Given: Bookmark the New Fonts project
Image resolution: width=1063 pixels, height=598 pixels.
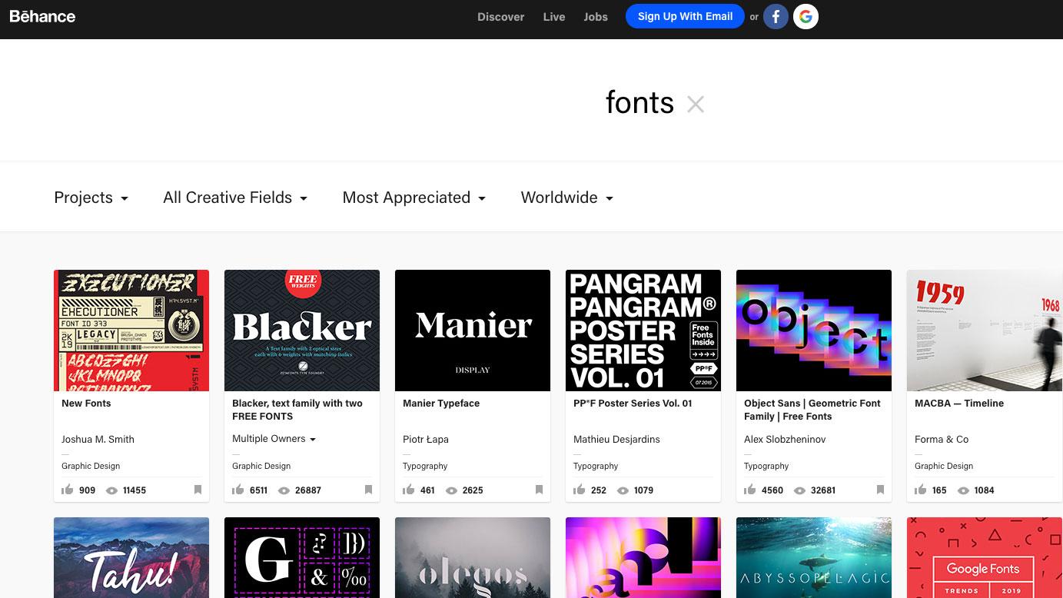Looking at the screenshot, I should click(198, 490).
